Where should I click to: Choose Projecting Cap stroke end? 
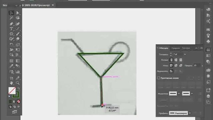coord(181,60)
